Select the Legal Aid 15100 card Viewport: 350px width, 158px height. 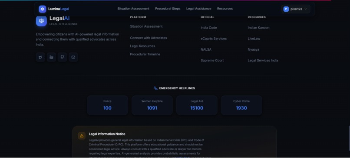coord(197,105)
